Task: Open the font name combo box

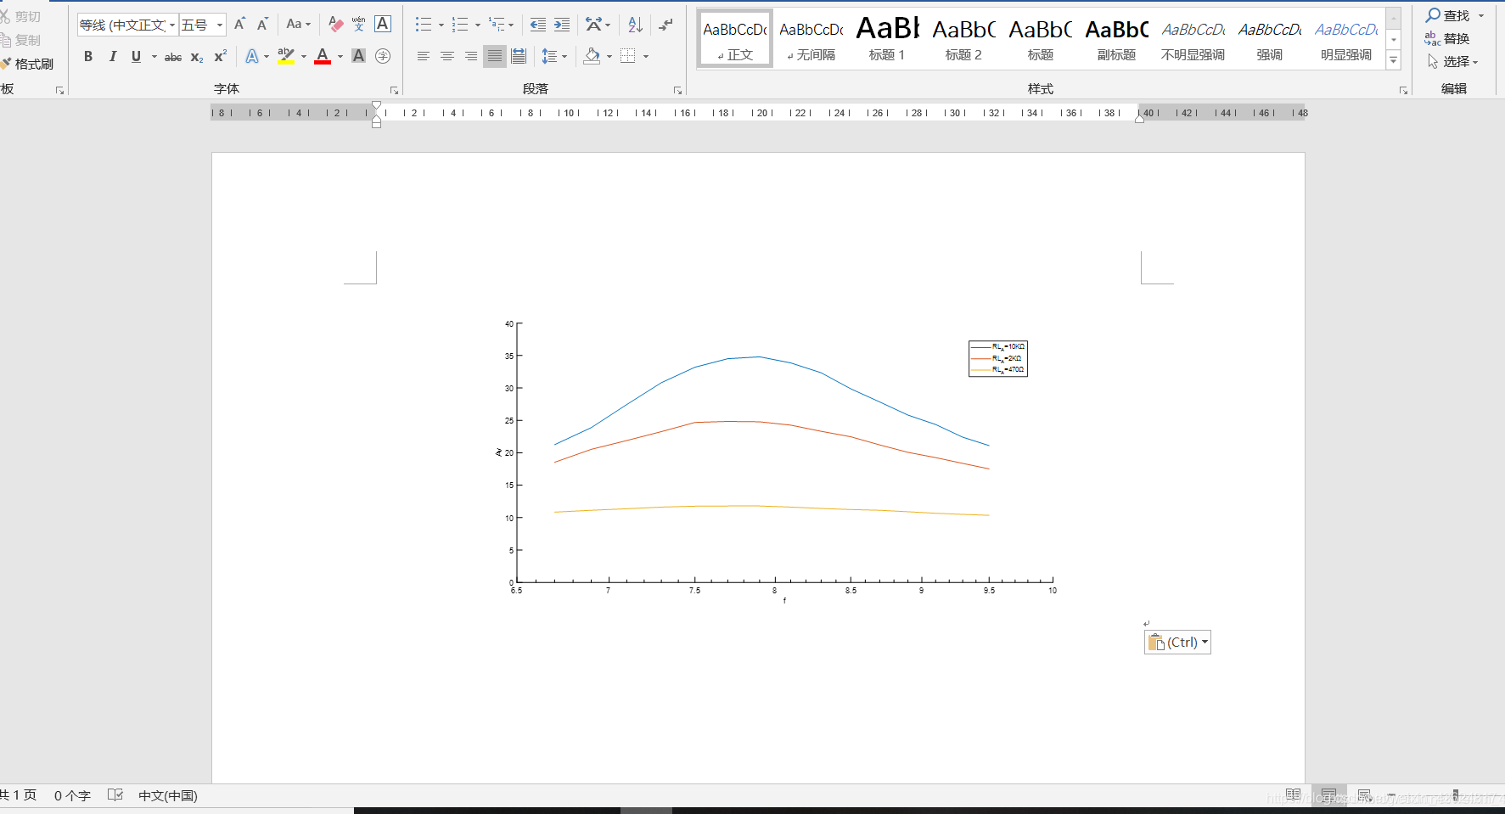Action: 128,25
